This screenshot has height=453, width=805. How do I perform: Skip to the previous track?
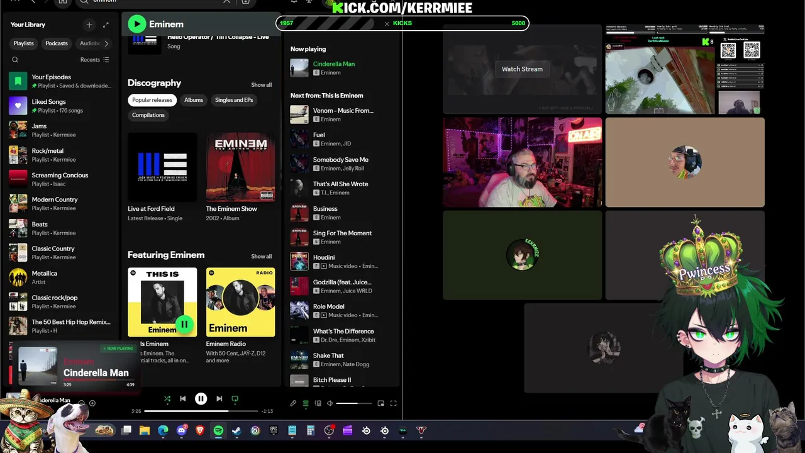(x=183, y=398)
